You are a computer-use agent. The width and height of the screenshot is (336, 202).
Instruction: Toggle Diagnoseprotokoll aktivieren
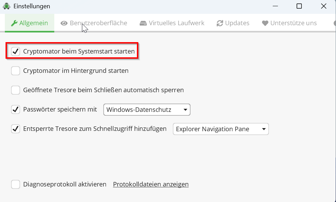[15, 184]
